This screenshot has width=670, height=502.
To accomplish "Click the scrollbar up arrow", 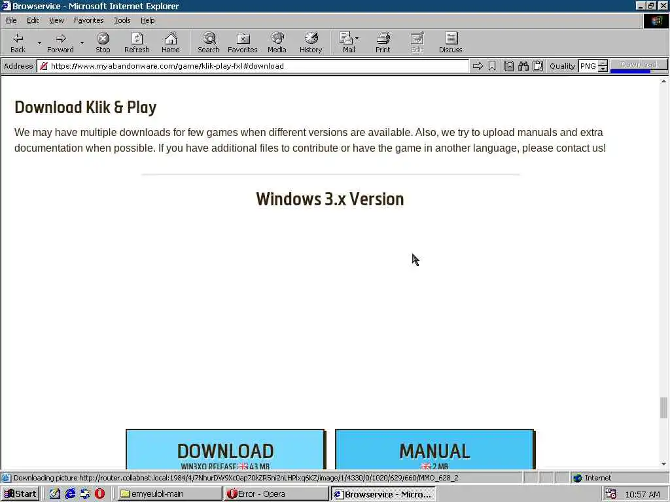I will point(663,80).
